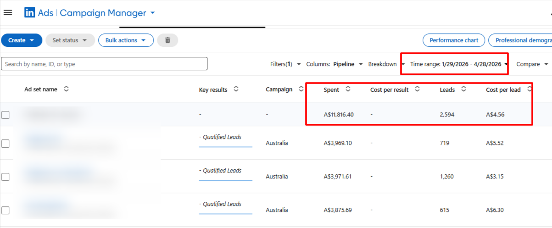
Task: Click the 615 leads cell
Action: coord(445,210)
